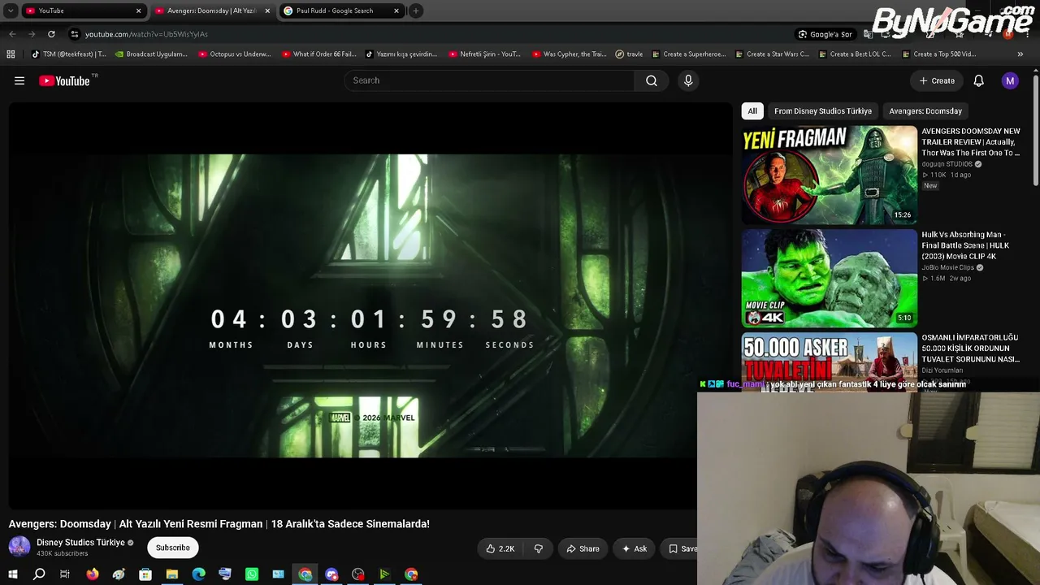Click the countdown video player
Viewport: 1040px width, 585px height.
tap(370, 305)
